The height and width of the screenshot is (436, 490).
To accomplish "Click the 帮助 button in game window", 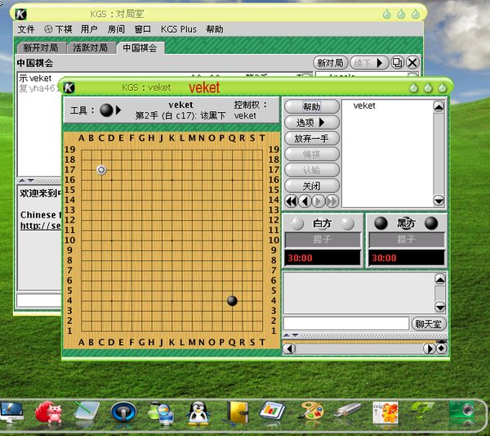I will [x=312, y=106].
